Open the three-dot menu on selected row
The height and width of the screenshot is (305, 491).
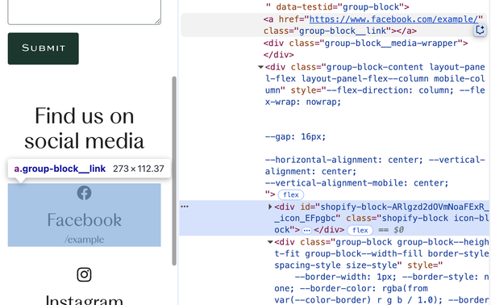coord(185,207)
